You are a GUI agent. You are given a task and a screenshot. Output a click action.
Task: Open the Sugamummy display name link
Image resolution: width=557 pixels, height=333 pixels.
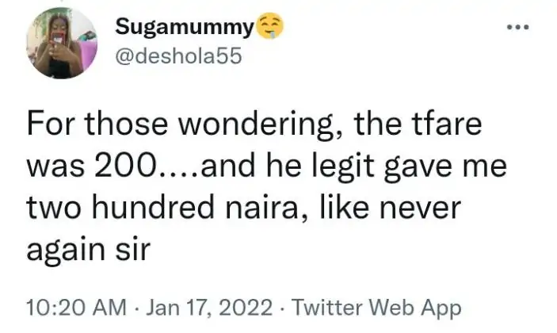coord(184,28)
